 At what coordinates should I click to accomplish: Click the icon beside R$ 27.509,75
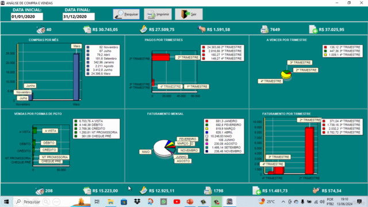pos(143,29)
